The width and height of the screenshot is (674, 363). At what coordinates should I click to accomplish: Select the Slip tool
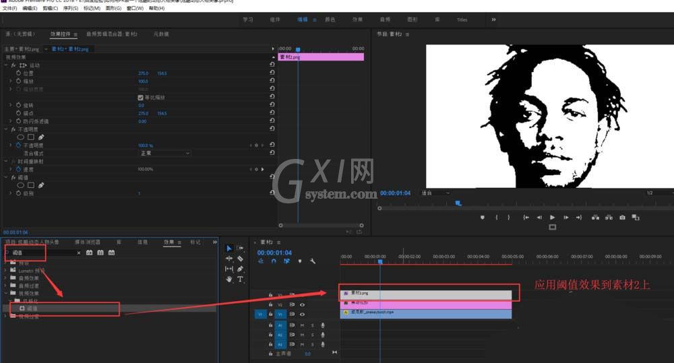click(228, 269)
